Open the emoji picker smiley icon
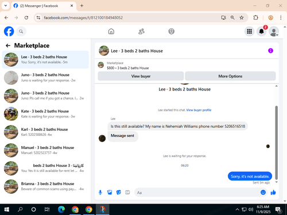 (263, 192)
